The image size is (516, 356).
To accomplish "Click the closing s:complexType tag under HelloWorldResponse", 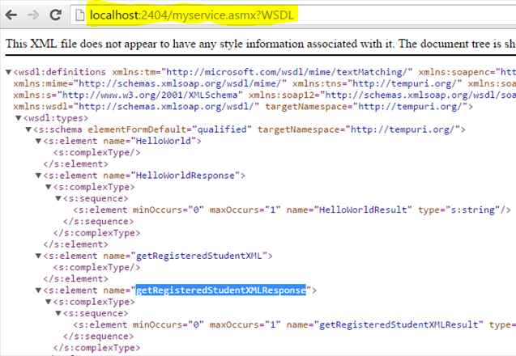I will pyautogui.click(x=96, y=233).
